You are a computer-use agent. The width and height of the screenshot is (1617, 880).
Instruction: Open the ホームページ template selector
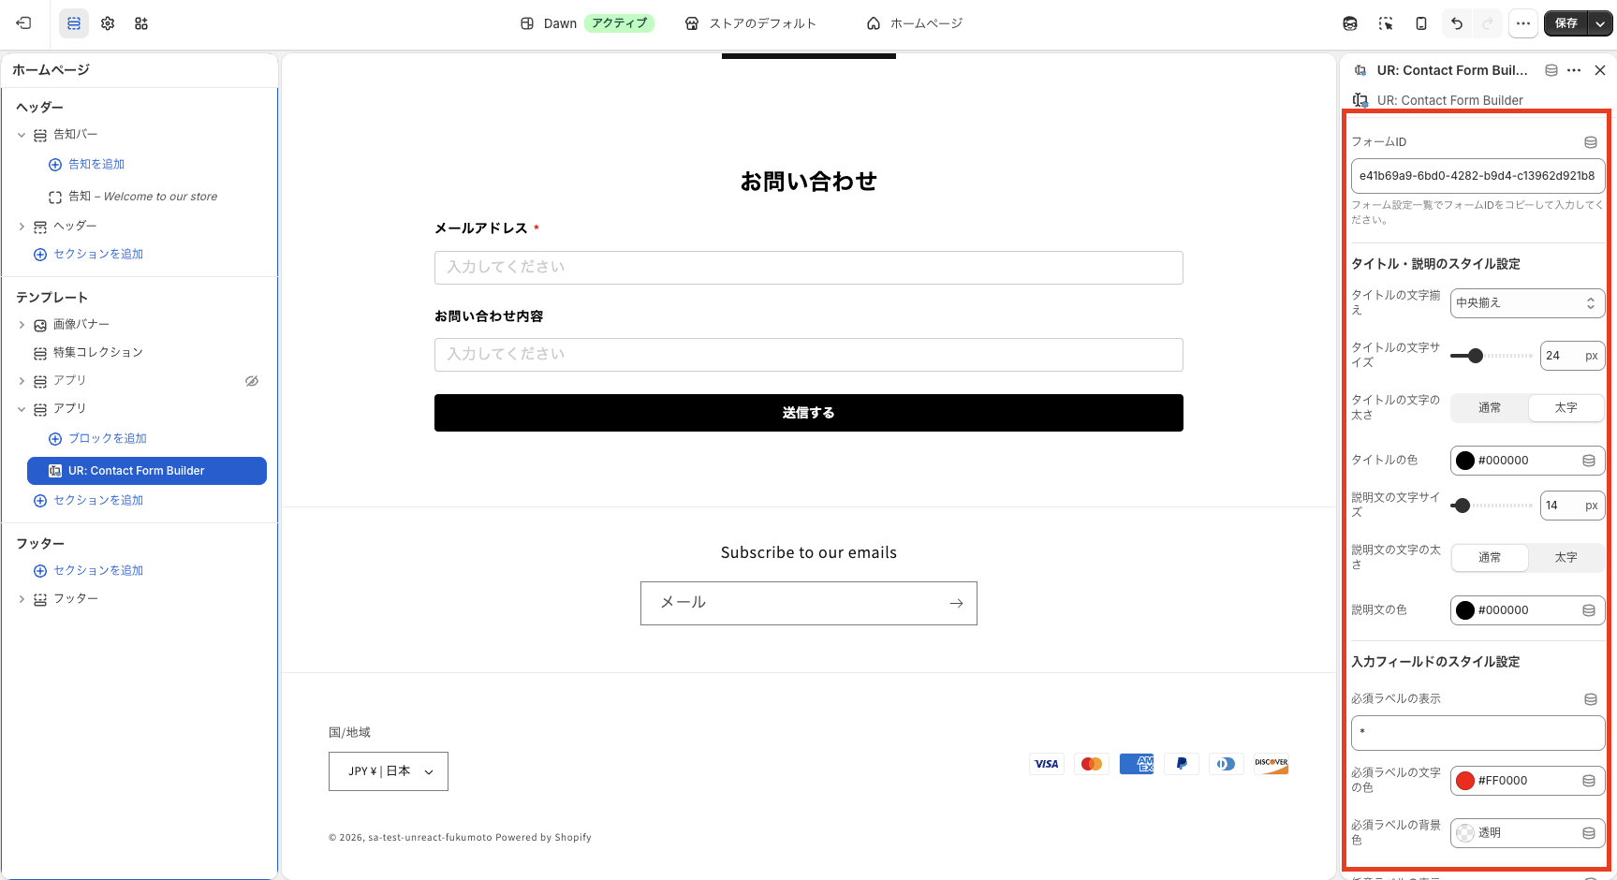pos(915,23)
